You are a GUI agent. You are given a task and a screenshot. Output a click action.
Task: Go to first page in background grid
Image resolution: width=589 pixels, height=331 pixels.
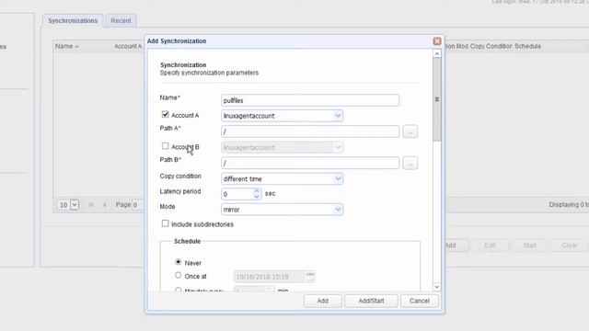(x=91, y=204)
